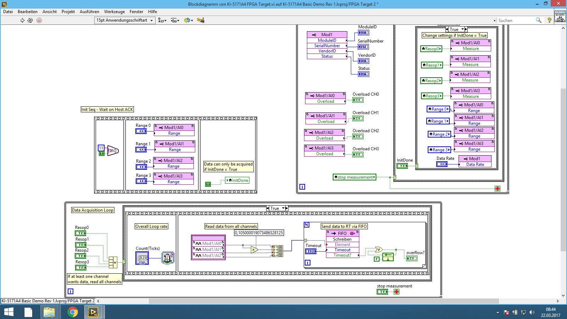567x319 pixels.
Task: Click the Suchen search field
Action: click(516, 21)
